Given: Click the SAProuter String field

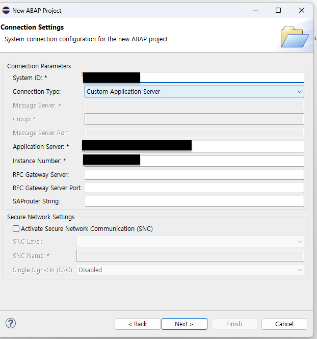Looking at the screenshot, I should click(194, 201).
